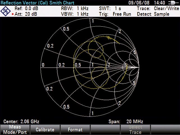Select the 'Detect: Sample' setting
Image resolution: width=180 pixels, height=135 pixels.
pyautogui.click(x=153, y=14)
